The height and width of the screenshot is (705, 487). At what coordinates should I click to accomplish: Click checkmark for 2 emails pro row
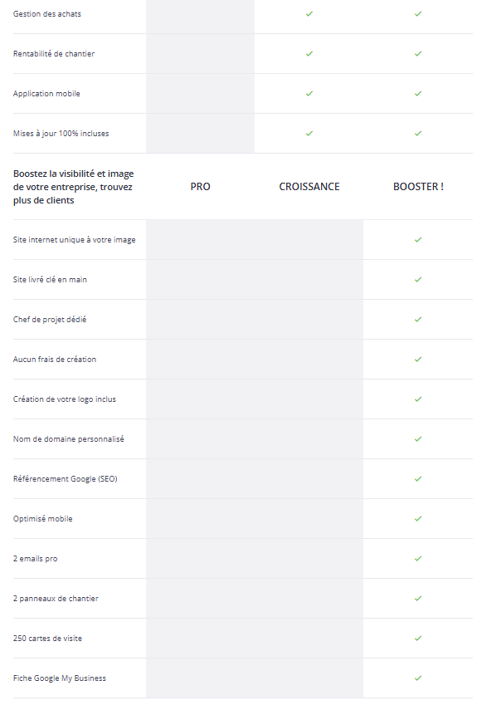tap(418, 558)
